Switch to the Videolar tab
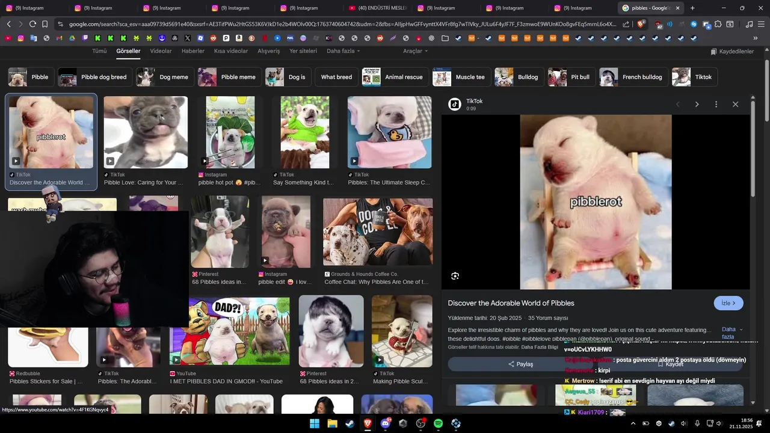Image resolution: width=770 pixels, height=433 pixels. tap(161, 51)
